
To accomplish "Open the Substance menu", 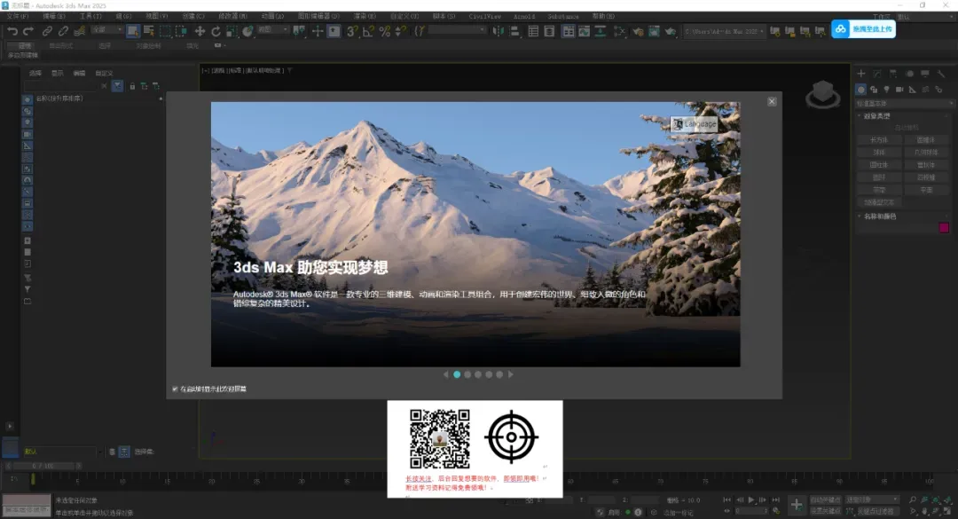I will click(562, 17).
